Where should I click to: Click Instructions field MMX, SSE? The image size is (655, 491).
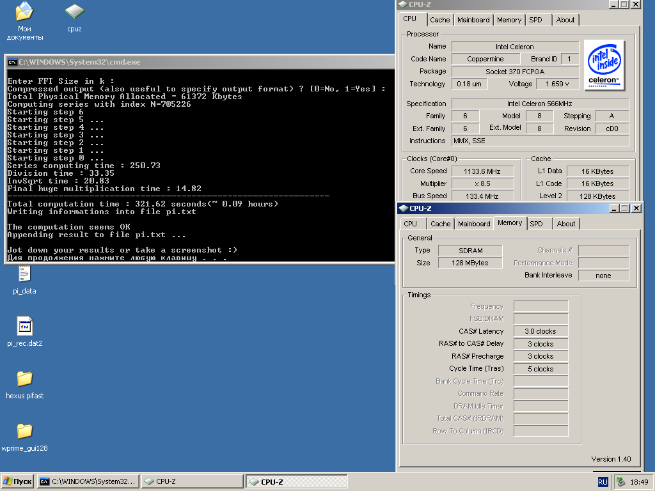pyautogui.click(x=540, y=141)
